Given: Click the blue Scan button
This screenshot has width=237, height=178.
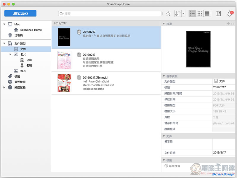Looking at the screenshot, I should click(x=20, y=13).
